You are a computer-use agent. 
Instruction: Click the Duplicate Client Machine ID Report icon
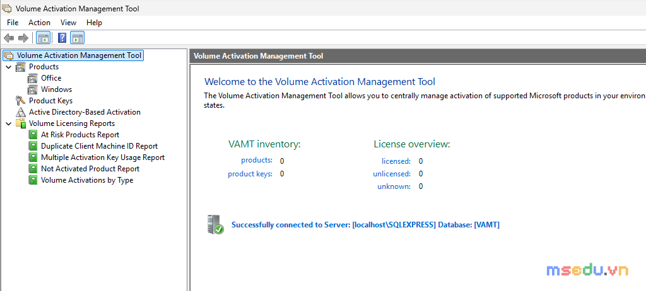tap(33, 146)
